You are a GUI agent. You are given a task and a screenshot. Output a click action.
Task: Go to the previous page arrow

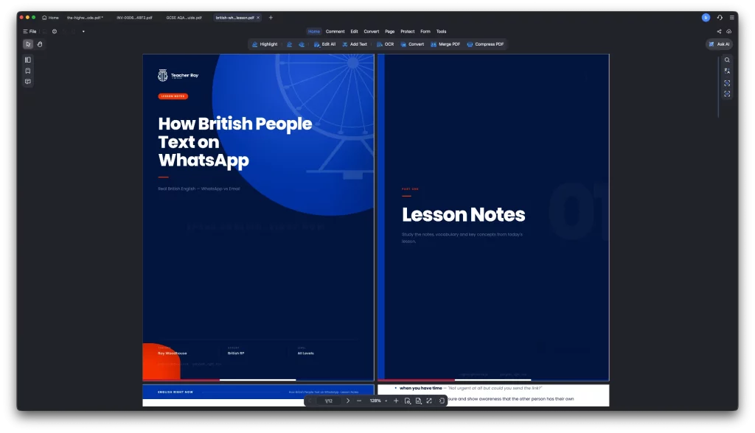[310, 401]
